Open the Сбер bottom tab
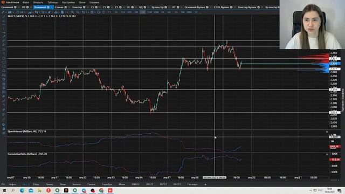The image size is (345, 194). [36, 184]
